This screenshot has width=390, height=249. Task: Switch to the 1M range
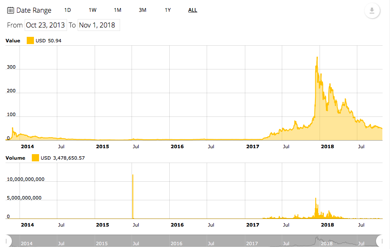(x=118, y=10)
